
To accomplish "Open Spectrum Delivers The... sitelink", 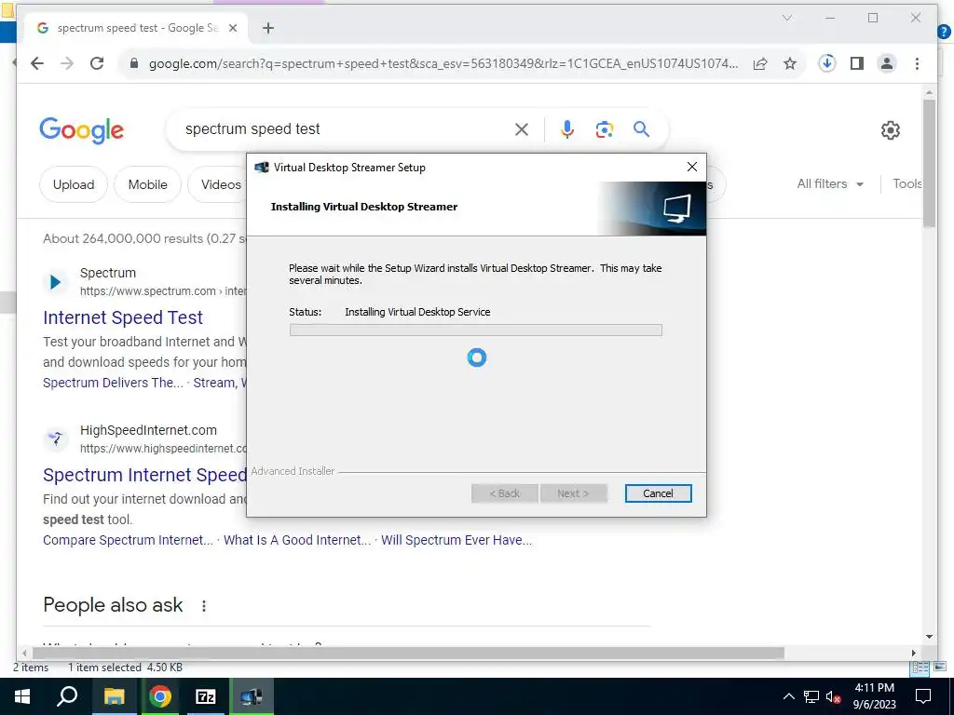I will point(113,383).
